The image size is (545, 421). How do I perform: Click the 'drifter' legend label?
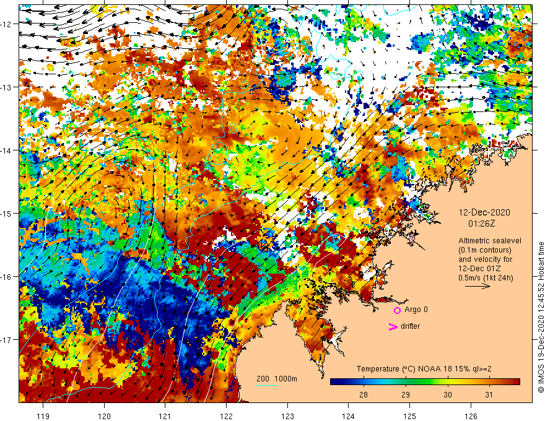point(410,326)
